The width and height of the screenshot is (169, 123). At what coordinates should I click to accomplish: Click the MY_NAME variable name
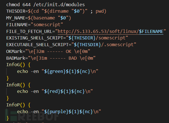tap(15, 18)
